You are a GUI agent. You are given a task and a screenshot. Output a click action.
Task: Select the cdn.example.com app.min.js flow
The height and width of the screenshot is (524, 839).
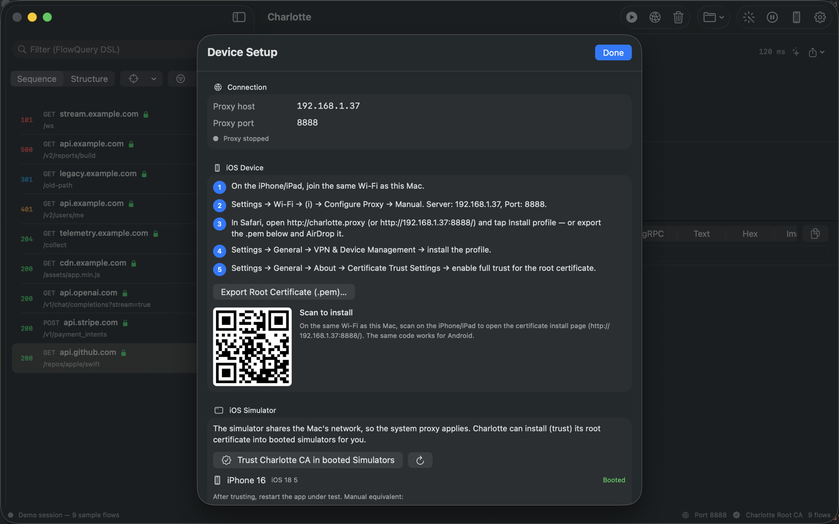click(104, 268)
